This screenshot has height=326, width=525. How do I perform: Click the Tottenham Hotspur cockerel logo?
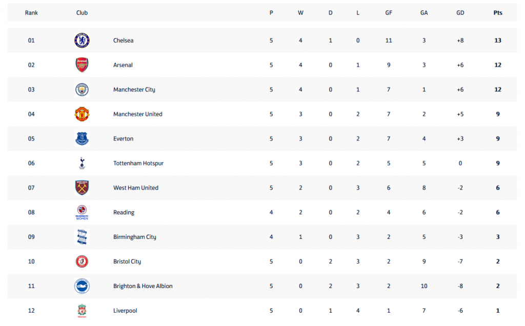point(82,164)
